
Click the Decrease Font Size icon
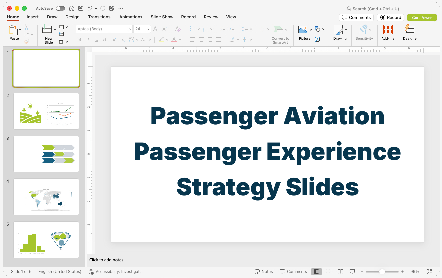click(164, 29)
